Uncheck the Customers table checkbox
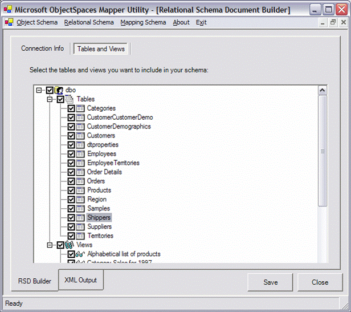 71,136
